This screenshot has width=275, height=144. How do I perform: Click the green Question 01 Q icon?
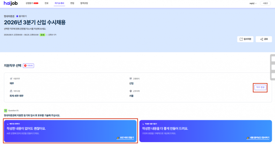tap(6, 110)
